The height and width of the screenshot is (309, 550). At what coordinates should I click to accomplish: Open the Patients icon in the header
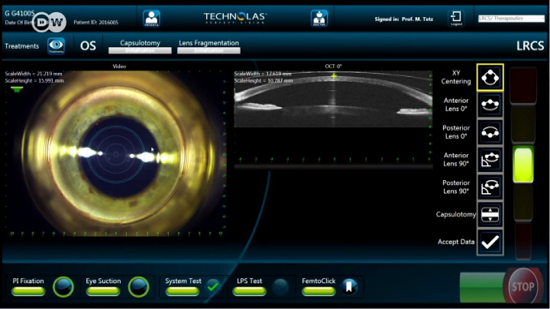[x=151, y=18]
